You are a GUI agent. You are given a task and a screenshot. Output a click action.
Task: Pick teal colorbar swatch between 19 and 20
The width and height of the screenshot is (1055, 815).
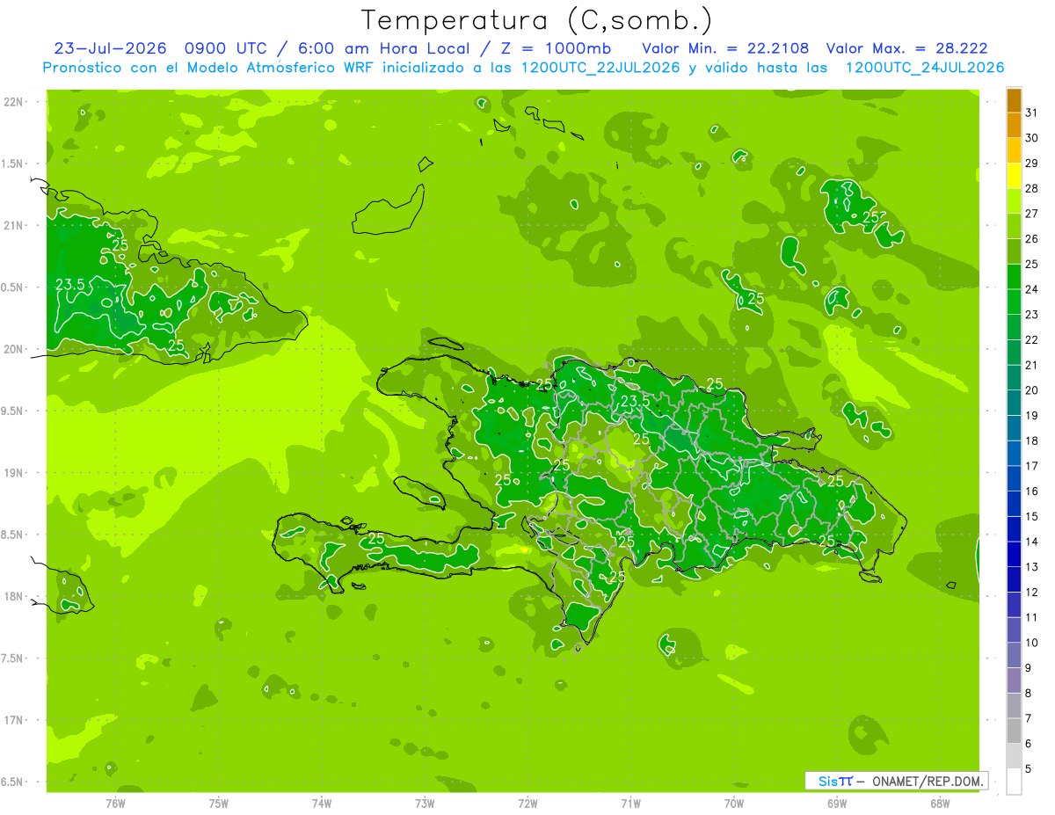(x=1014, y=403)
